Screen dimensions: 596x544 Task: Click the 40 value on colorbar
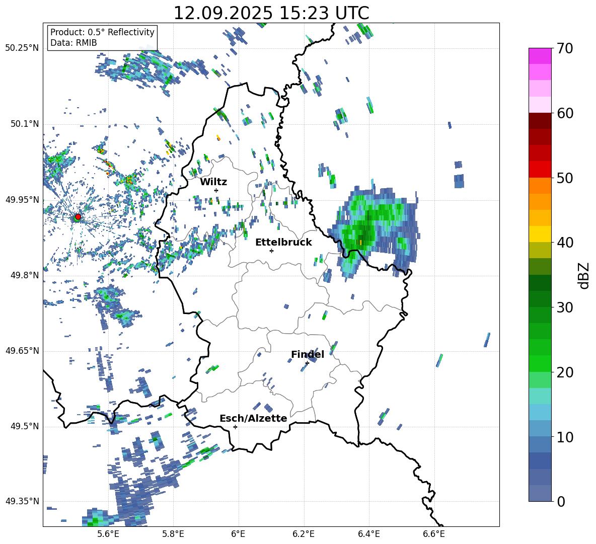[x=564, y=243]
